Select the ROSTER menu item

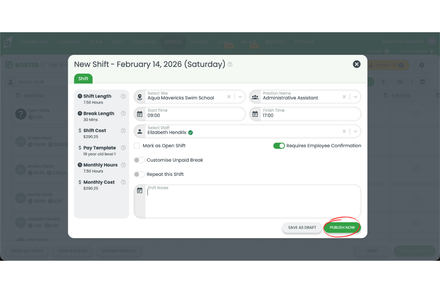pos(173,42)
